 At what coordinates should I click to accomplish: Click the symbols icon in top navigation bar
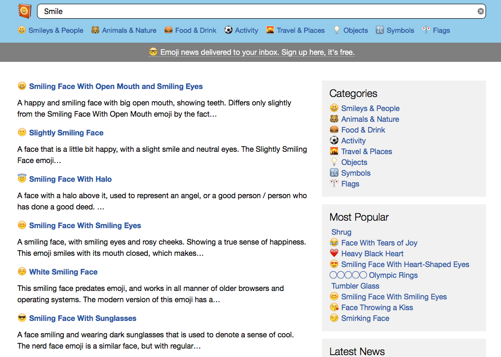click(x=380, y=30)
